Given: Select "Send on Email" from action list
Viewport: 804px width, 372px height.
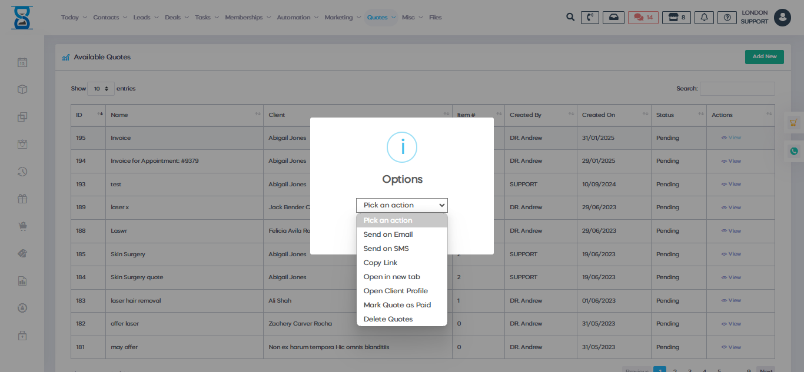Looking at the screenshot, I should coord(388,234).
